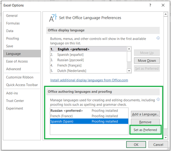Click the display language list scroll-down arrow

click(x=129, y=71)
